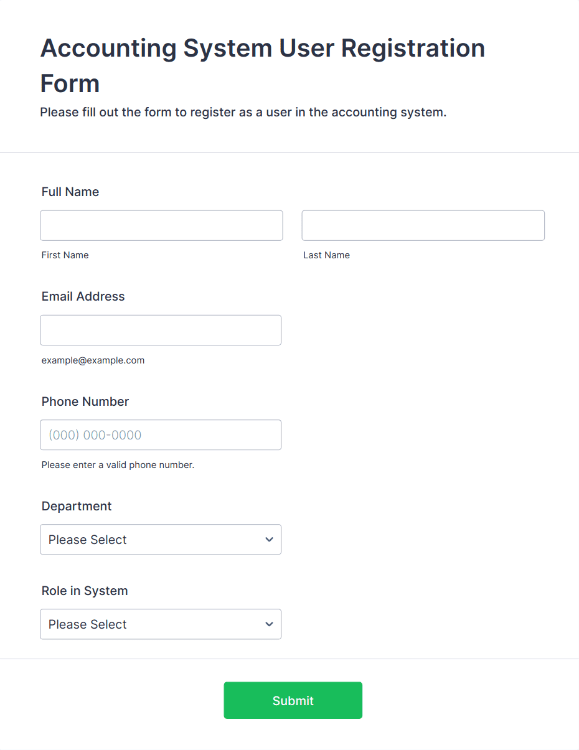Click into the Last Name text box
This screenshot has height=750, width=579.
(423, 225)
